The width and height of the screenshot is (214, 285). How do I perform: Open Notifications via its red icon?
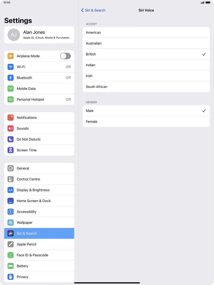11,118
